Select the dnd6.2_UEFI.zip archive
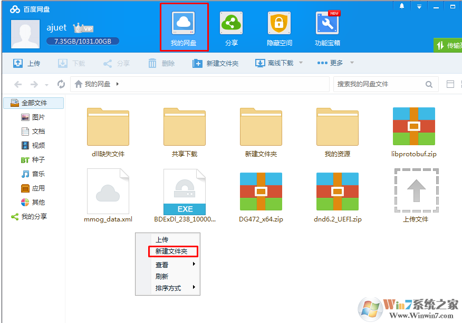 [338, 197]
